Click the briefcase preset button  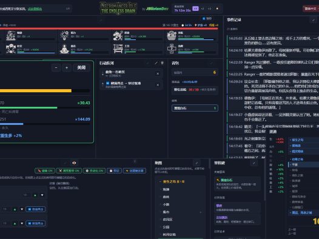tap(114, 170)
